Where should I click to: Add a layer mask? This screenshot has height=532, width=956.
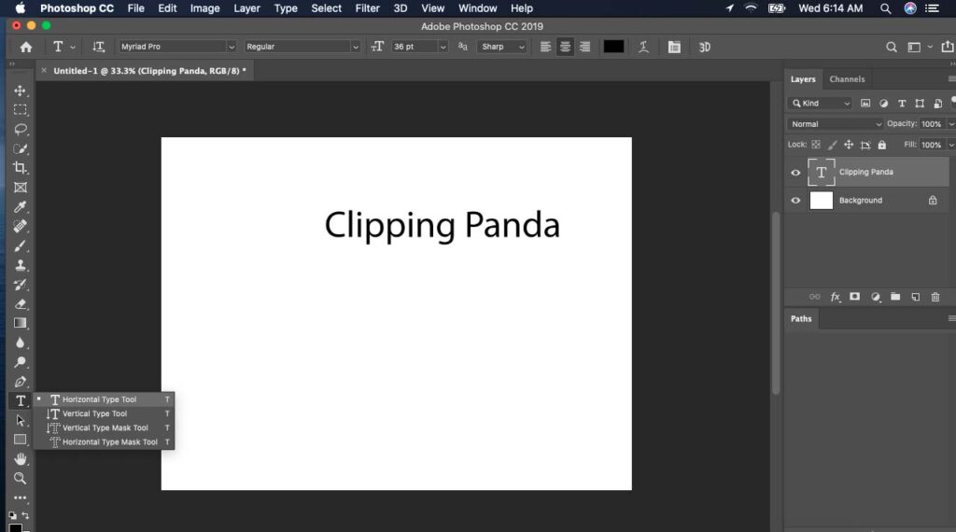[x=855, y=297]
